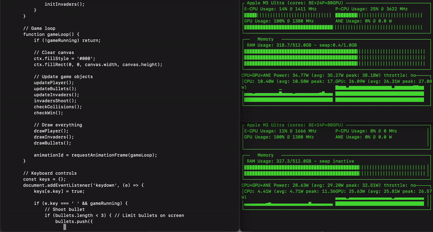Viewport: 433px width, 232px height.
Task: Click the drawInvaders(); call
Action: [54, 137]
